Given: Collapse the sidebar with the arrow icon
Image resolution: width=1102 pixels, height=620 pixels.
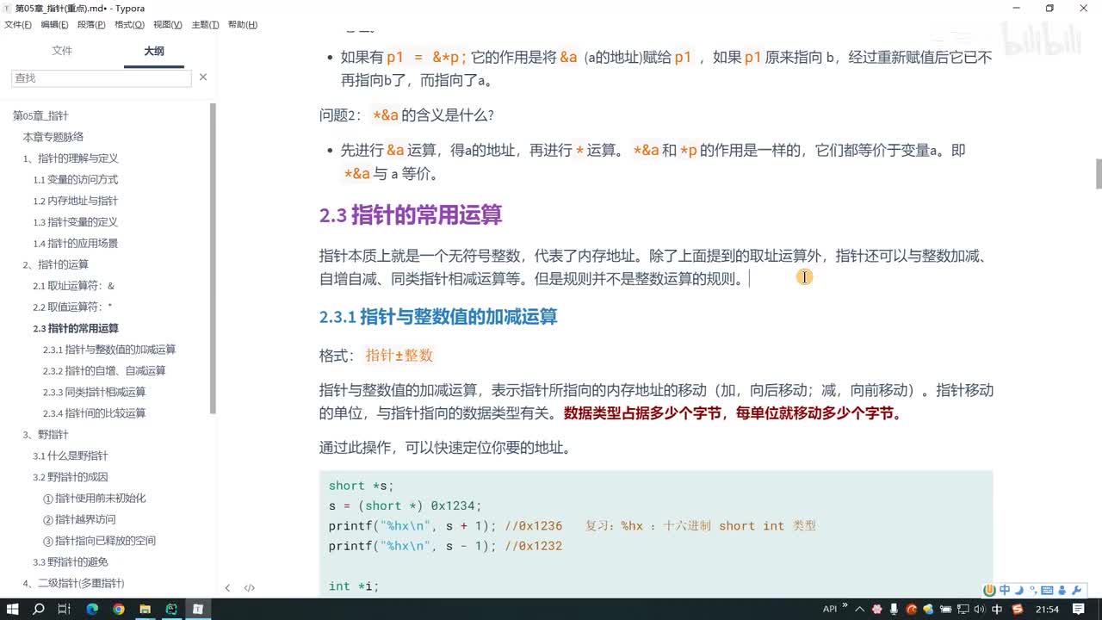Looking at the screenshot, I should tap(227, 588).
